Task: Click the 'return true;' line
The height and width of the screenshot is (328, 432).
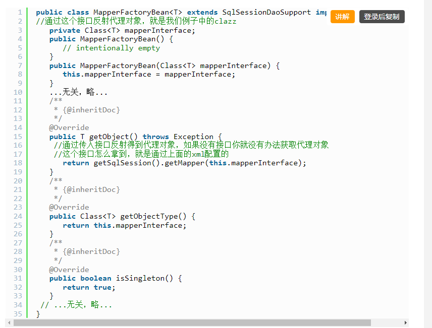Action: point(89,287)
